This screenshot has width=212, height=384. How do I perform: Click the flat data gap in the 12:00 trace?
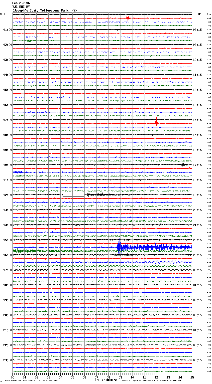click(73, 196)
